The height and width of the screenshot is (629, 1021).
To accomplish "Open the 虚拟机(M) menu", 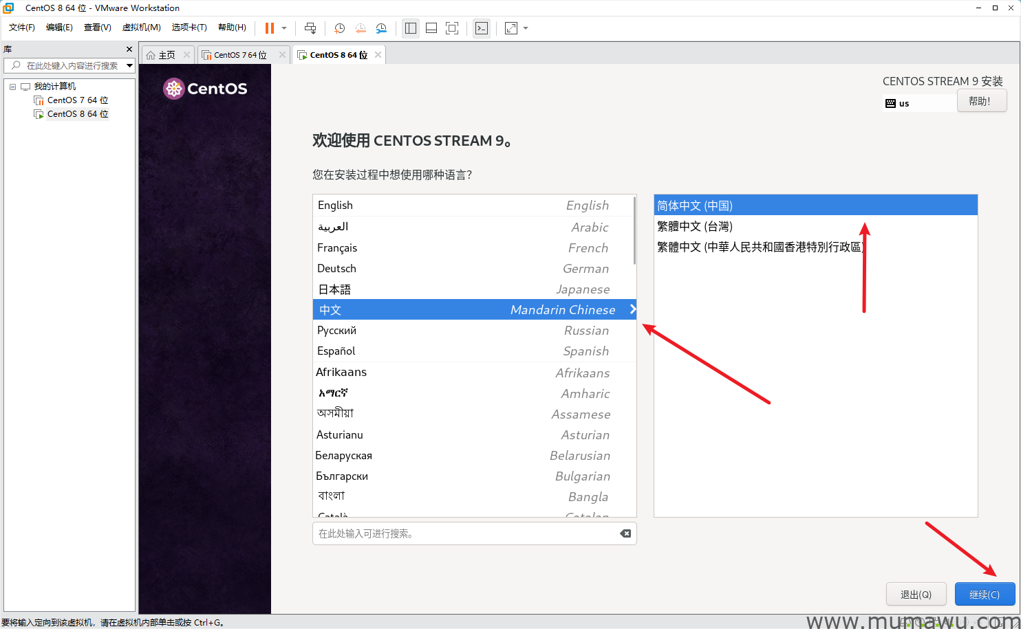I will pyautogui.click(x=141, y=27).
